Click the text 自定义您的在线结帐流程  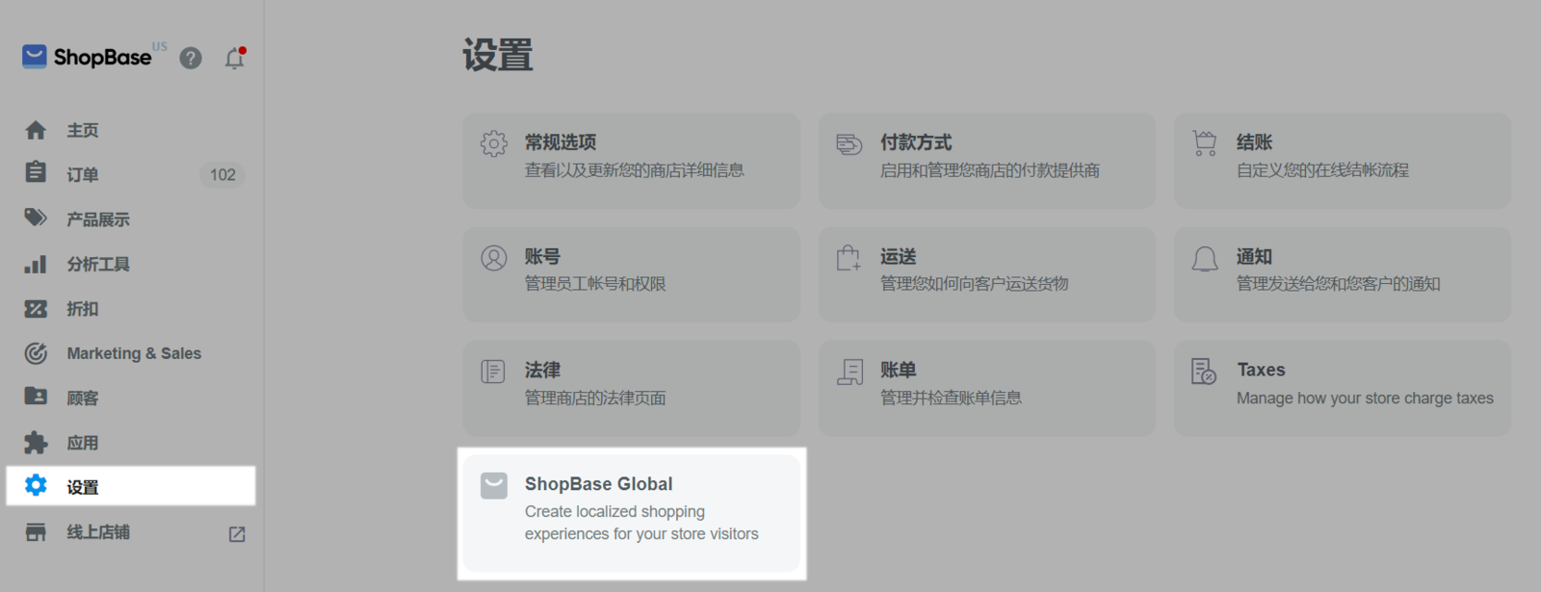[x=1322, y=170]
